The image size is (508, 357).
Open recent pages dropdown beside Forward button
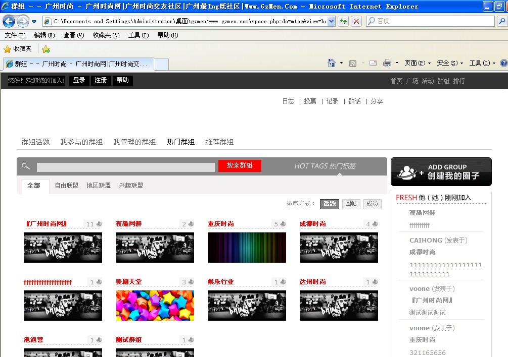[x=34, y=22]
